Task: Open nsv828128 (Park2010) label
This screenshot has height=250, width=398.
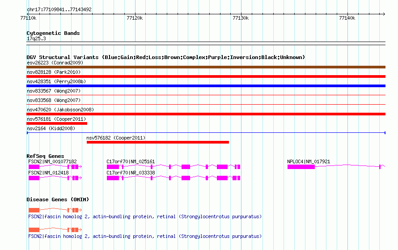Action: (54, 72)
